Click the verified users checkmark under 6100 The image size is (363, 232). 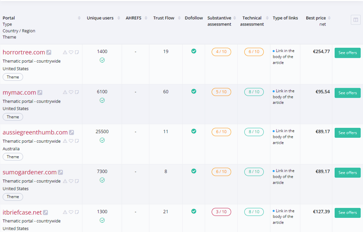coord(102,100)
